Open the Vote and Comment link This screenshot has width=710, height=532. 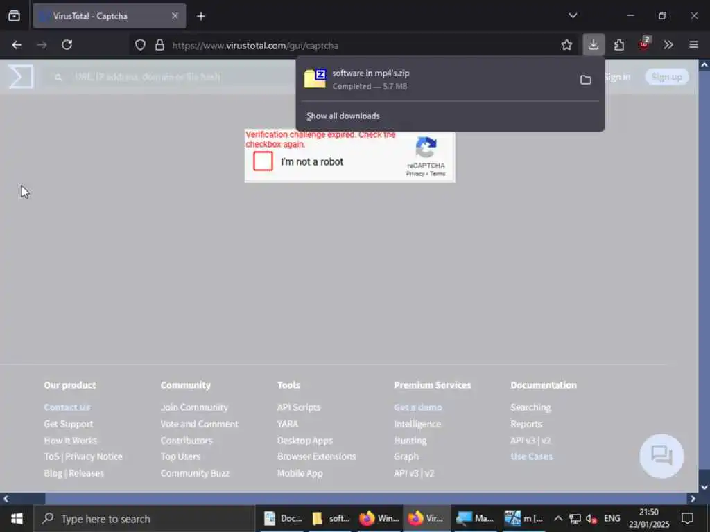click(199, 424)
